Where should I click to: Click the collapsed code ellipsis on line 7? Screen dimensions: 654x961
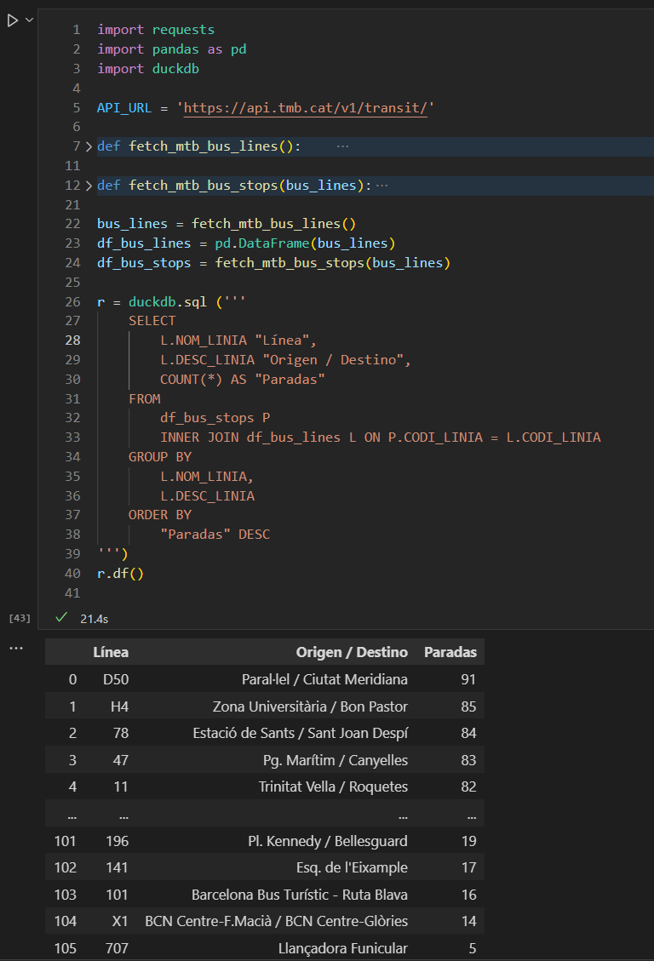point(343,146)
